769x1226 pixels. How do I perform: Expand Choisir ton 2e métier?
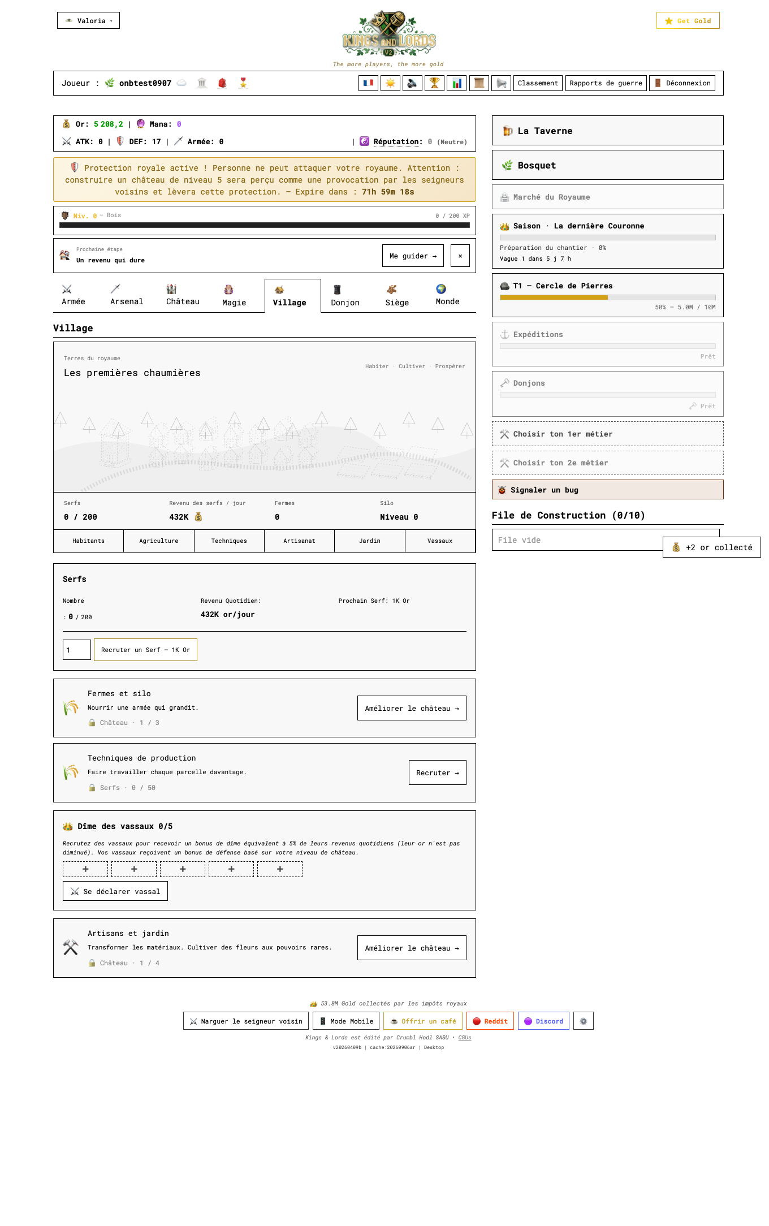(x=608, y=463)
